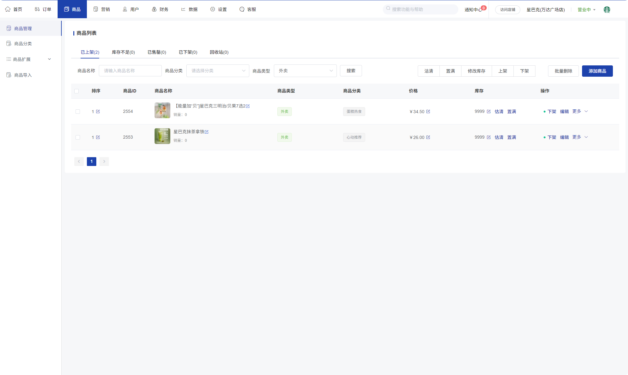Type in the 请输入商品名称 search field
This screenshot has height=375, width=628.
tap(130, 70)
